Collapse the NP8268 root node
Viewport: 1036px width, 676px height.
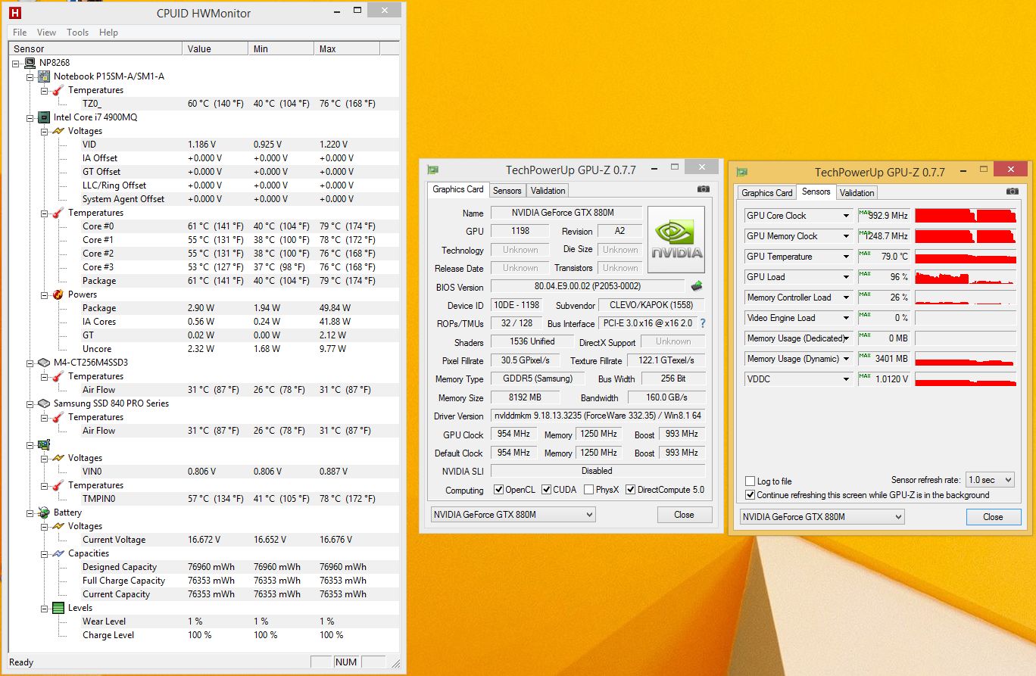tap(16, 63)
